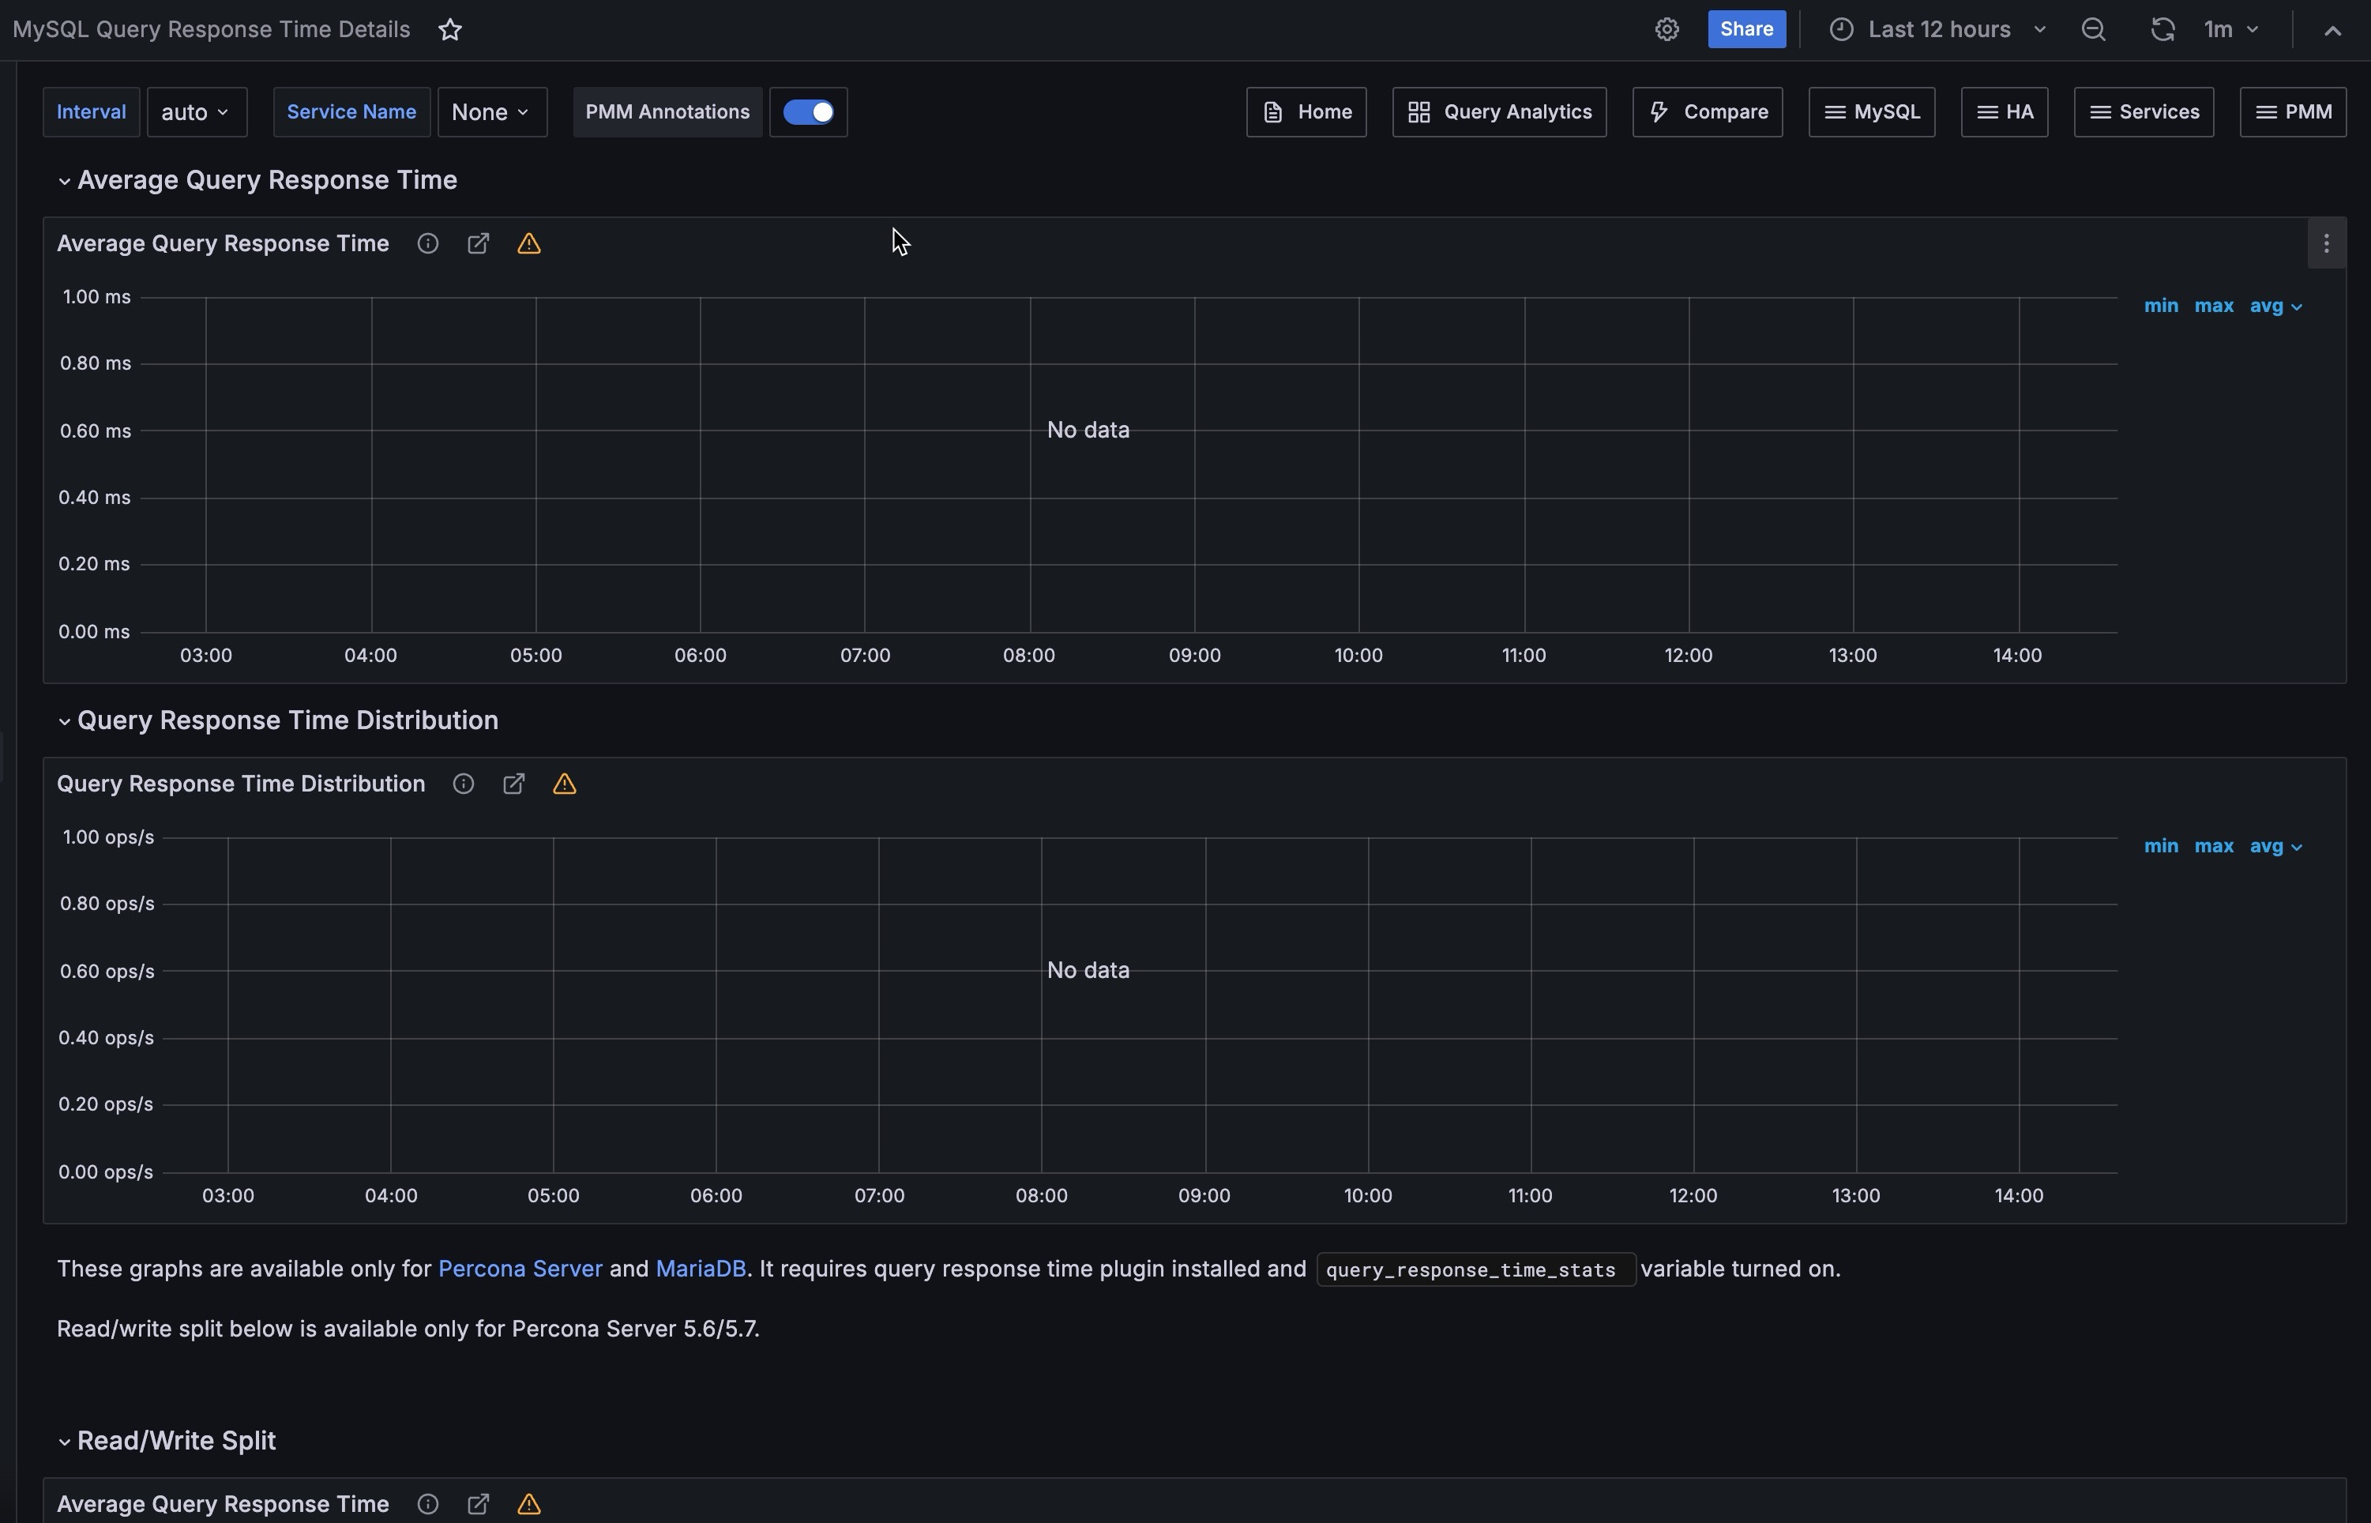Viewport: 2371px width, 1523px height.
Task: Show info icon on Query Response Time Distribution panel
Action: click(x=463, y=784)
